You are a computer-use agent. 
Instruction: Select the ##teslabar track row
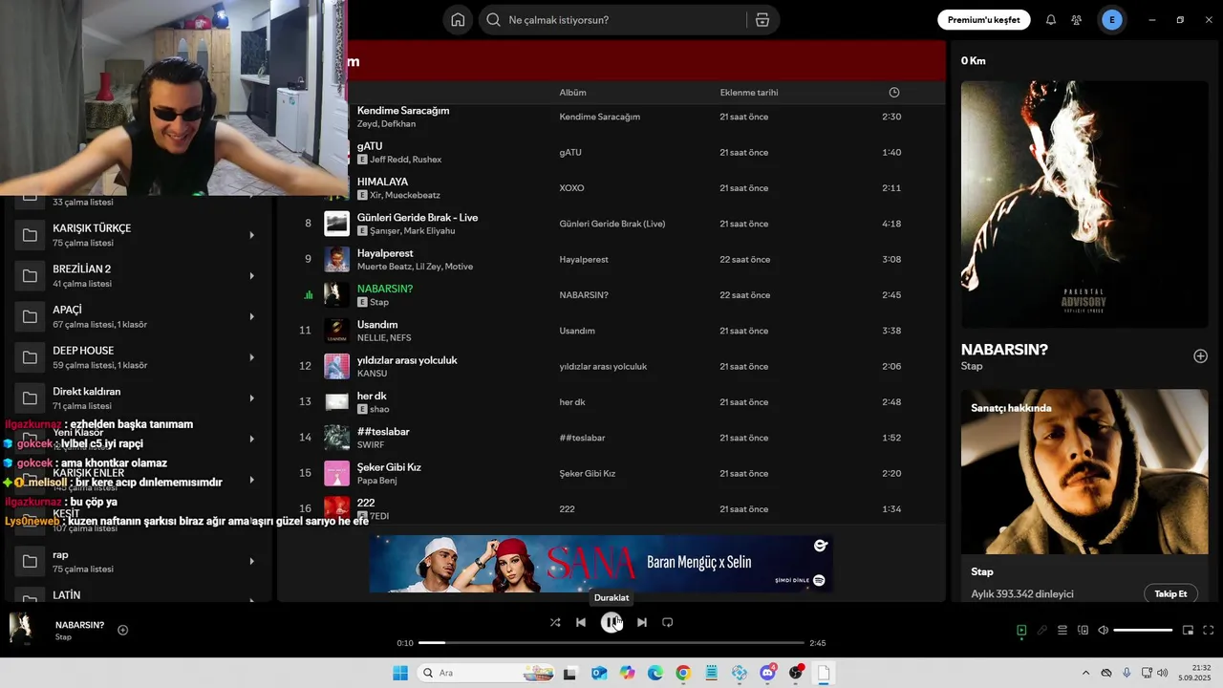[611, 438]
